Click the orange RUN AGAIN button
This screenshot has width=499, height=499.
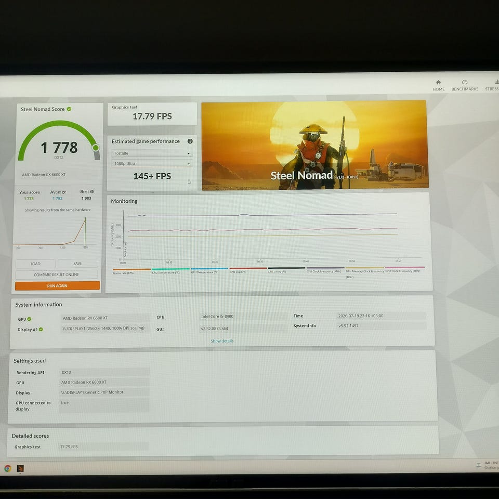click(57, 285)
